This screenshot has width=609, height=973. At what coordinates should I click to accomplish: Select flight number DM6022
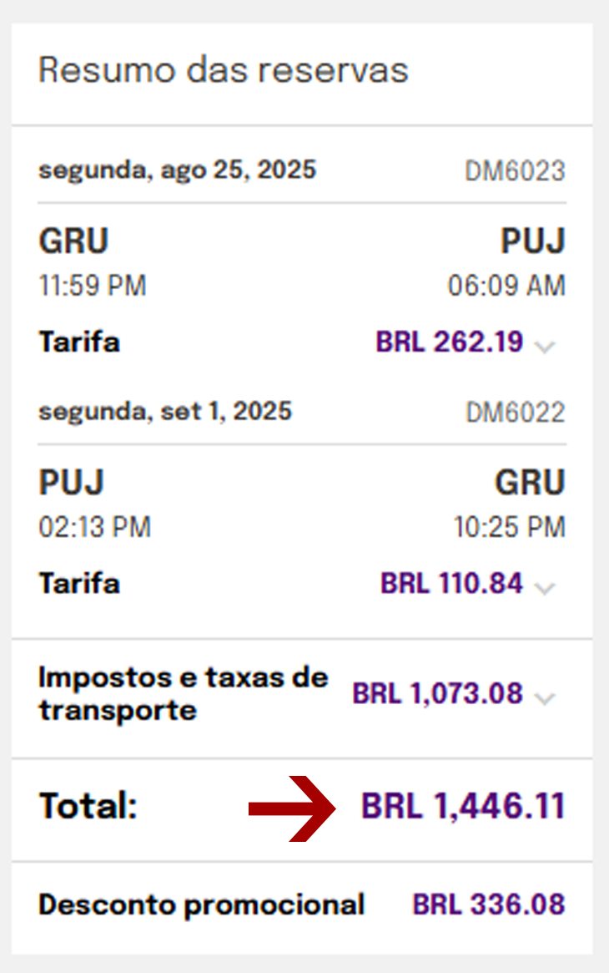tap(516, 412)
